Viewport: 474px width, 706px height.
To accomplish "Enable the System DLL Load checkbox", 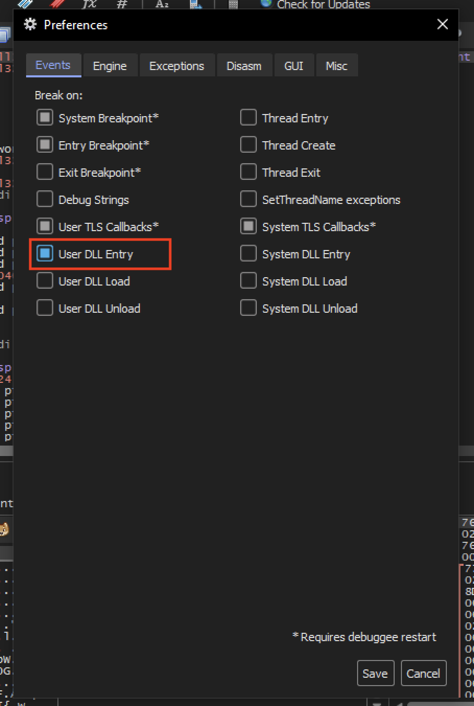I will tap(248, 281).
